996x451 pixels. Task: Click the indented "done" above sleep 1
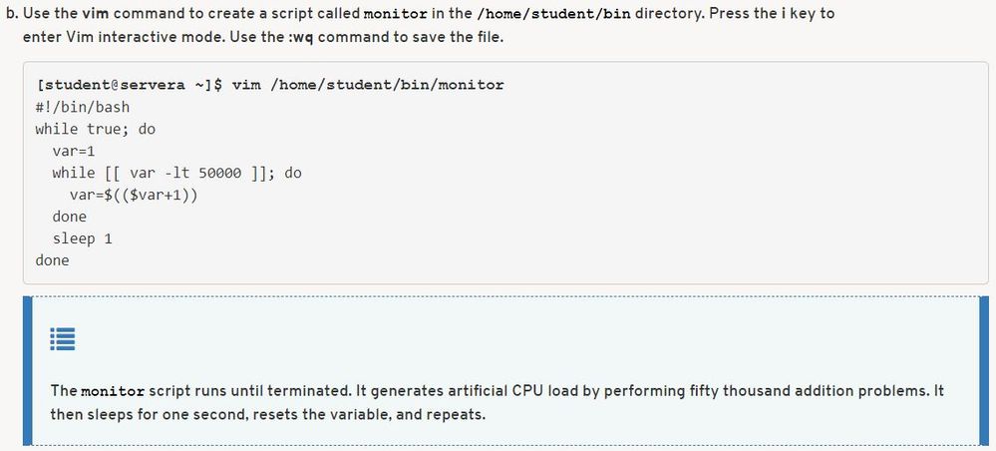(x=70, y=217)
